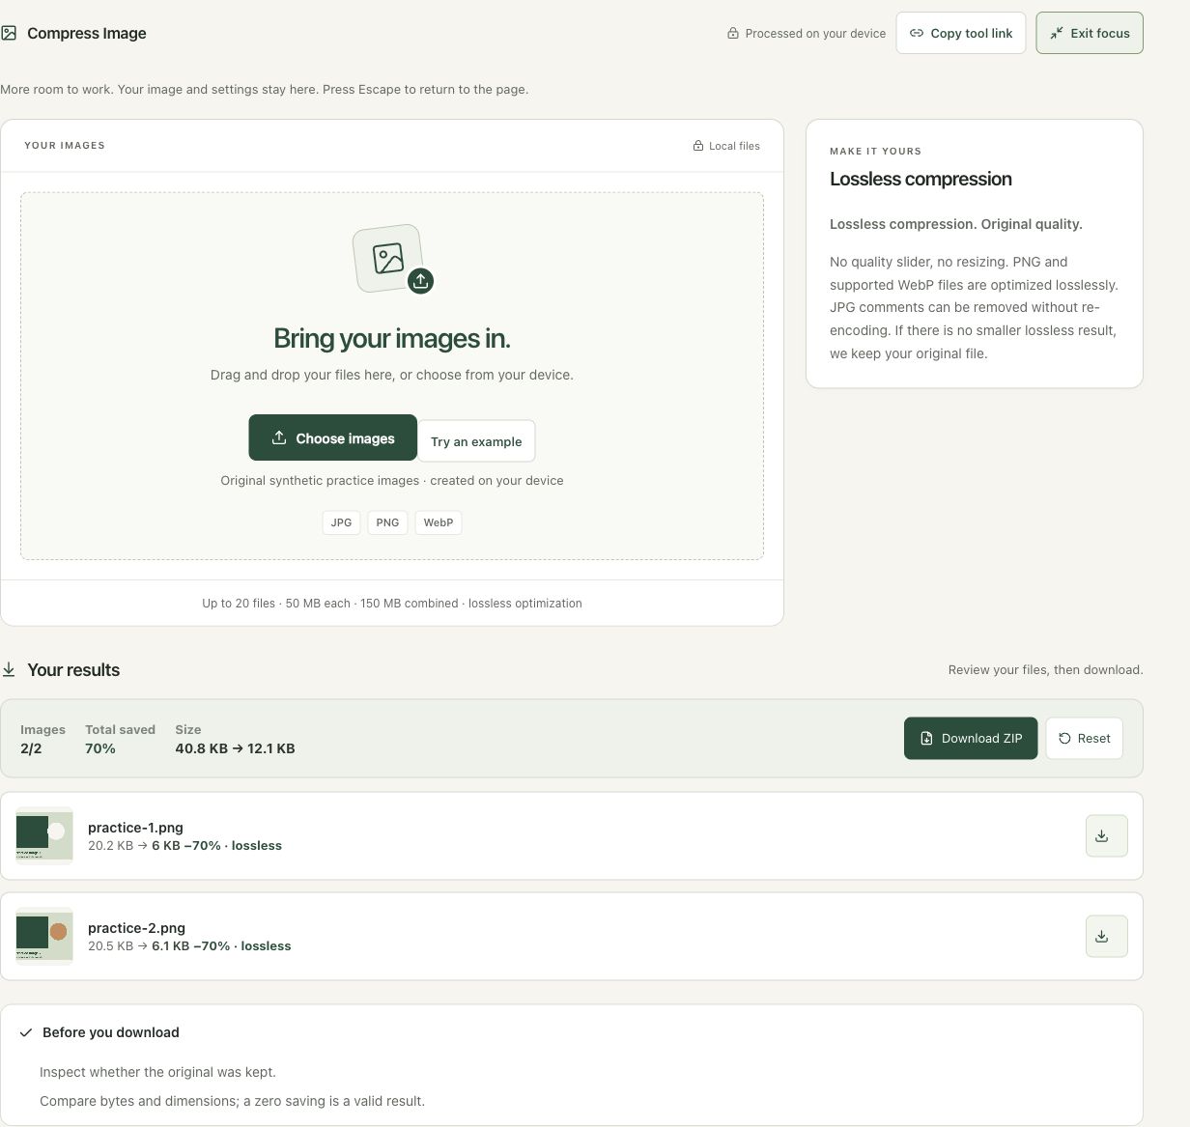Click the practice-1.png file name
Screen dimensions: 1190x1127
coord(135,828)
